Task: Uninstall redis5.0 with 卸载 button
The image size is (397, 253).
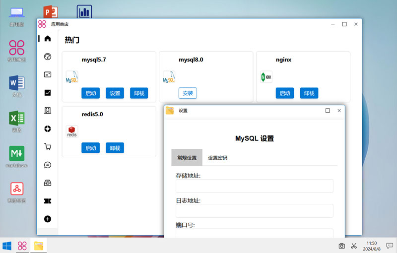Action: click(115, 148)
